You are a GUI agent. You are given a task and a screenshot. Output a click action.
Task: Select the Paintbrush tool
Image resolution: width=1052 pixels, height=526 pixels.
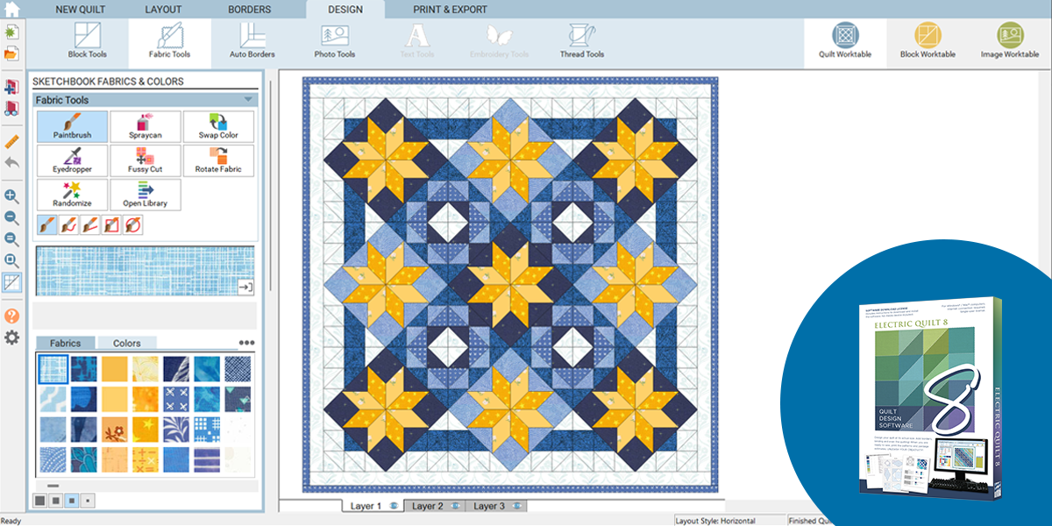(73, 126)
